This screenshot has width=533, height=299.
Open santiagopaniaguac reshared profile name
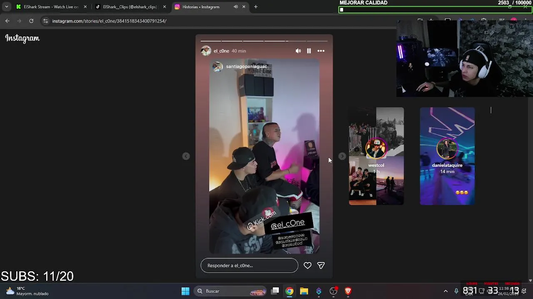247,66
